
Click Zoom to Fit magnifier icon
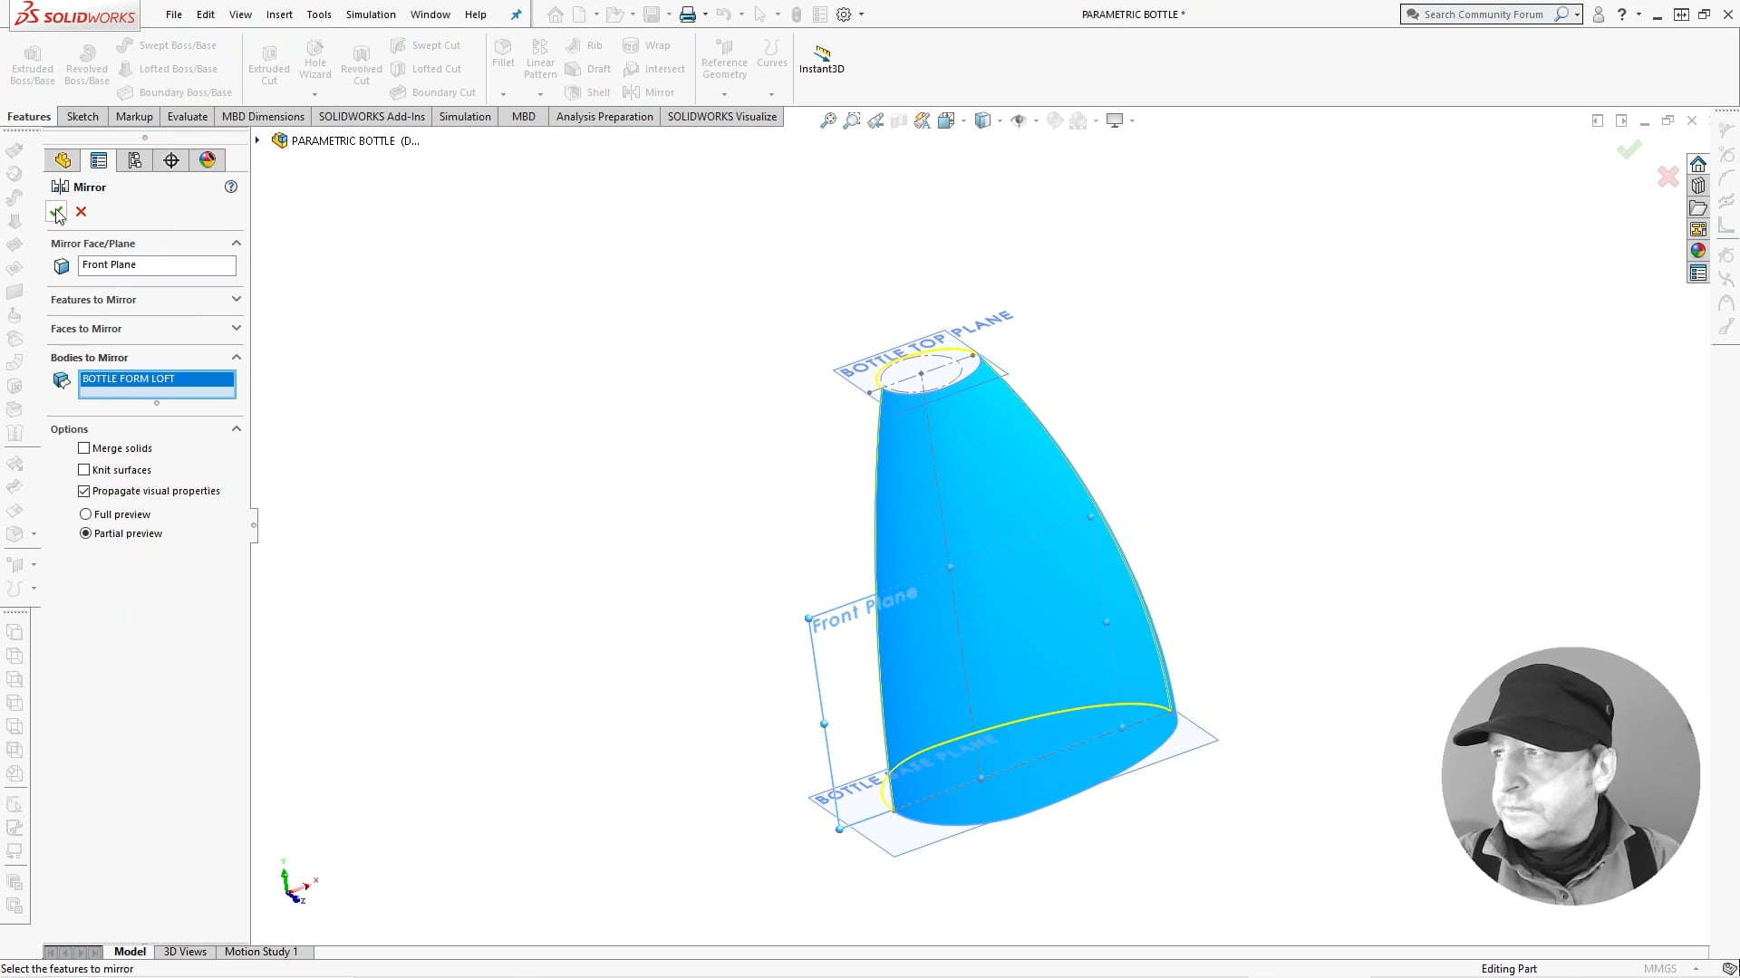click(x=828, y=120)
